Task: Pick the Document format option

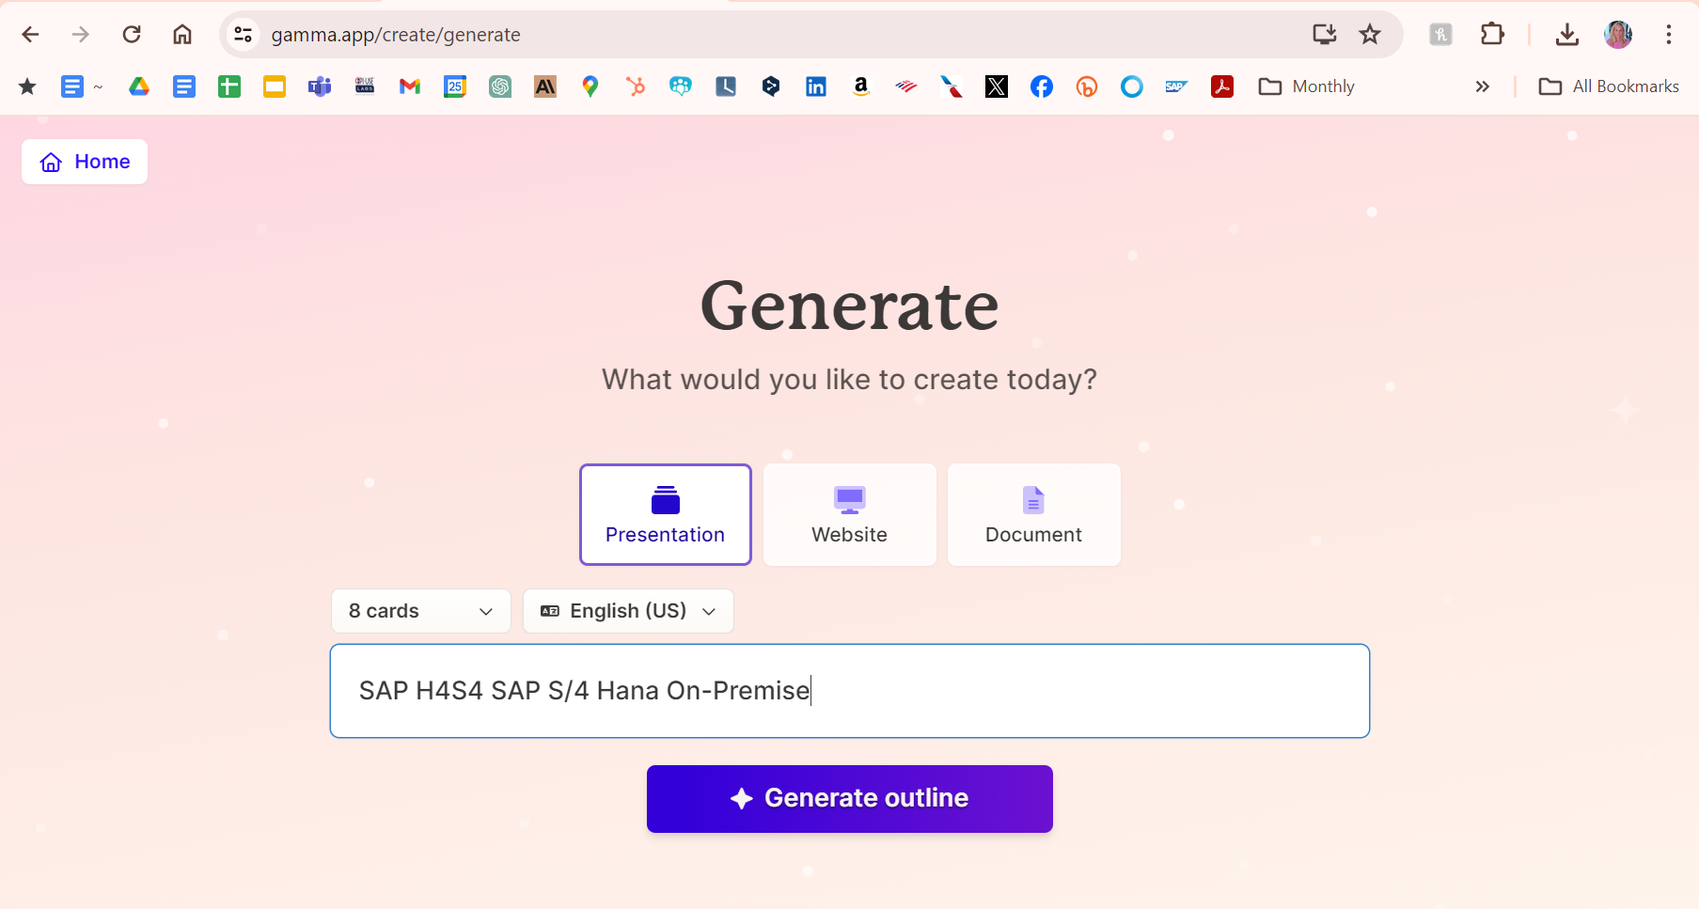Action: pos(1033,514)
